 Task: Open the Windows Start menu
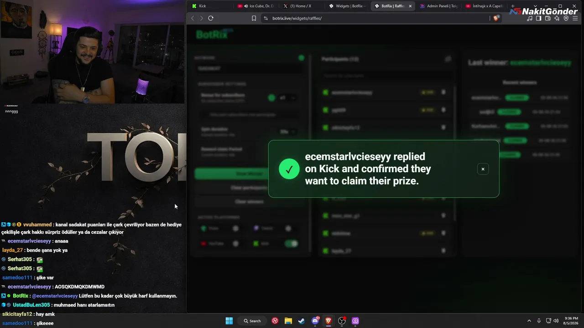229,321
